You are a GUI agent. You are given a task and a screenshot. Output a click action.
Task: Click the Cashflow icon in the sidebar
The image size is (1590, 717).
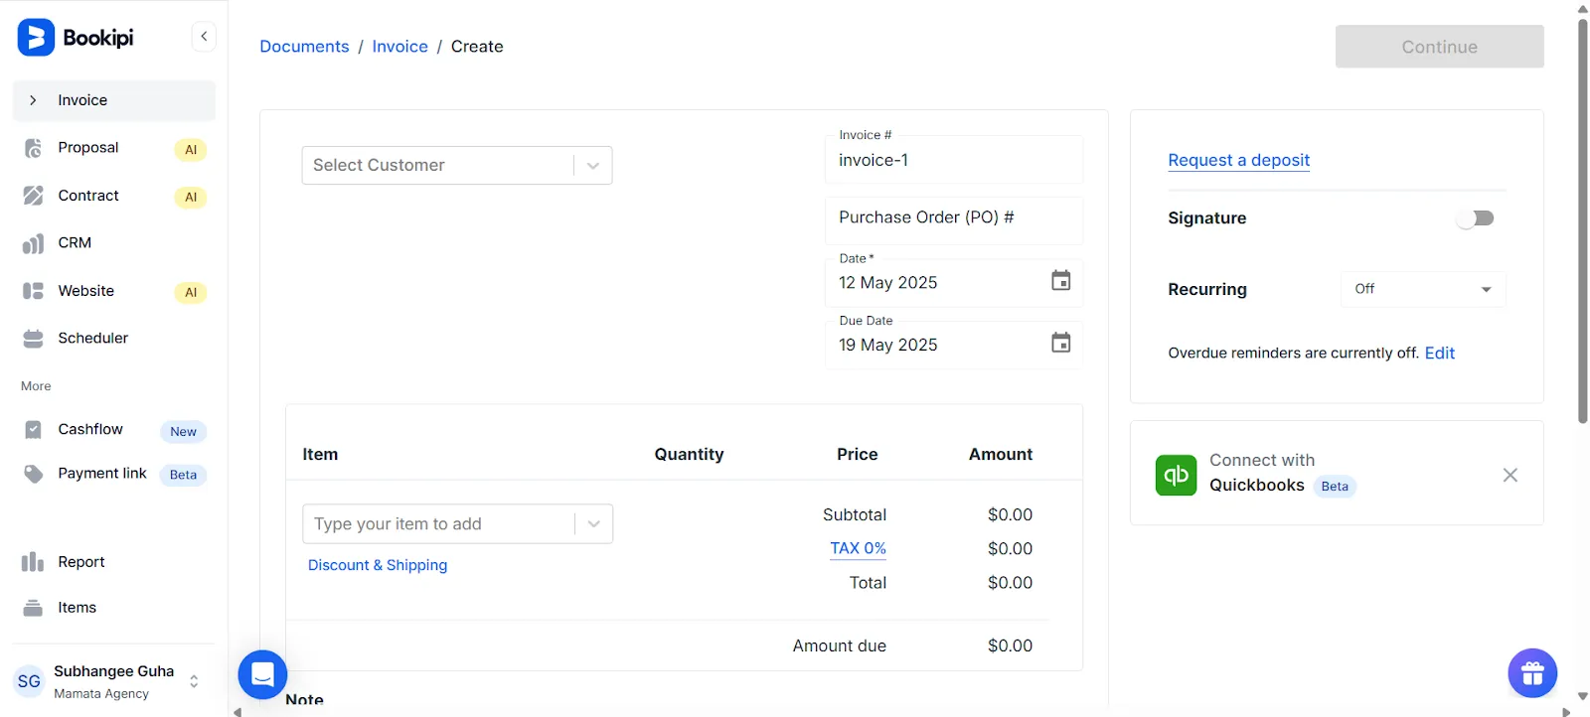[x=33, y=430]
